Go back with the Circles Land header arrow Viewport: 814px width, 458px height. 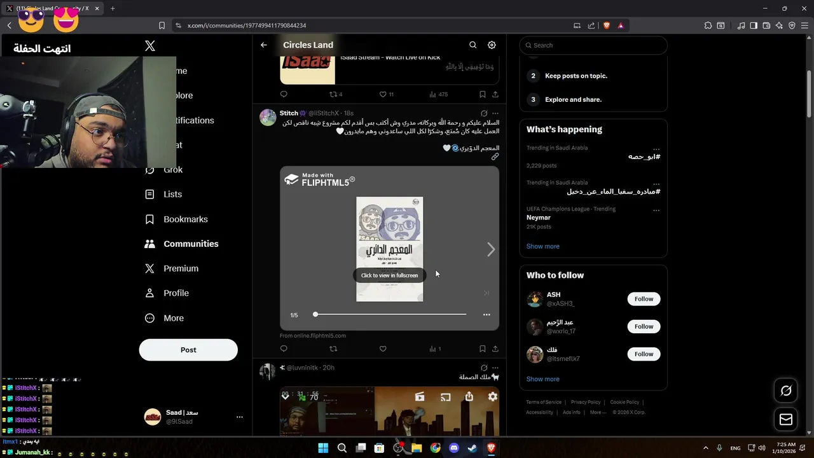pyautogui.click(x=264, y=45)
